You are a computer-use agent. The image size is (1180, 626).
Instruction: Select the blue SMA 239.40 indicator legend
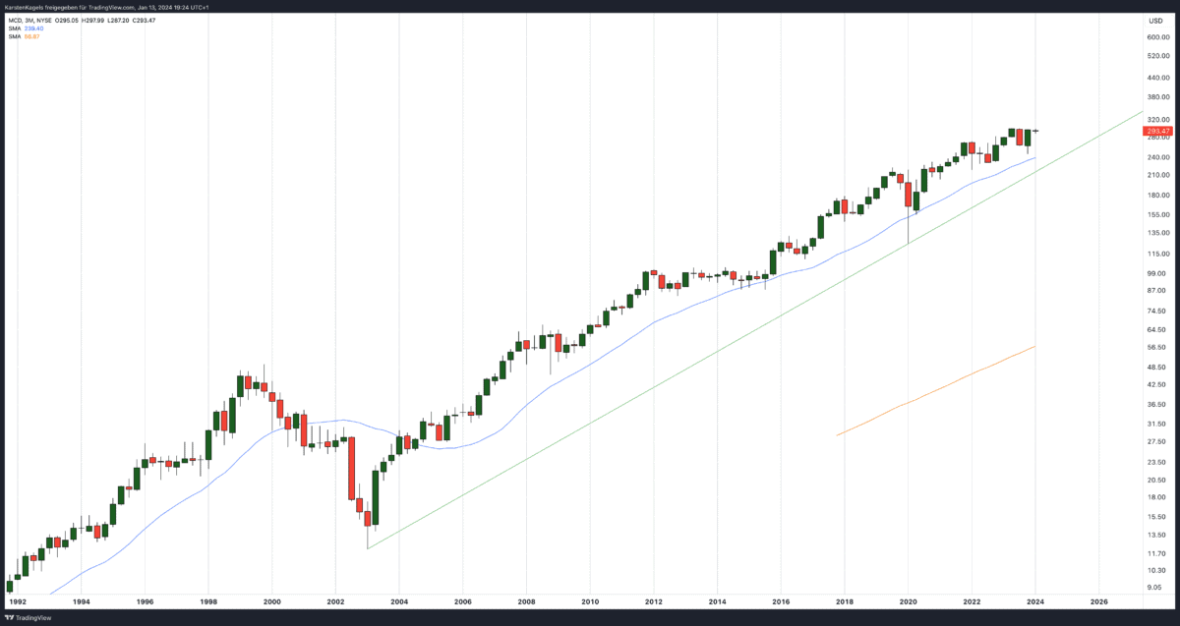tap(26, 28)
